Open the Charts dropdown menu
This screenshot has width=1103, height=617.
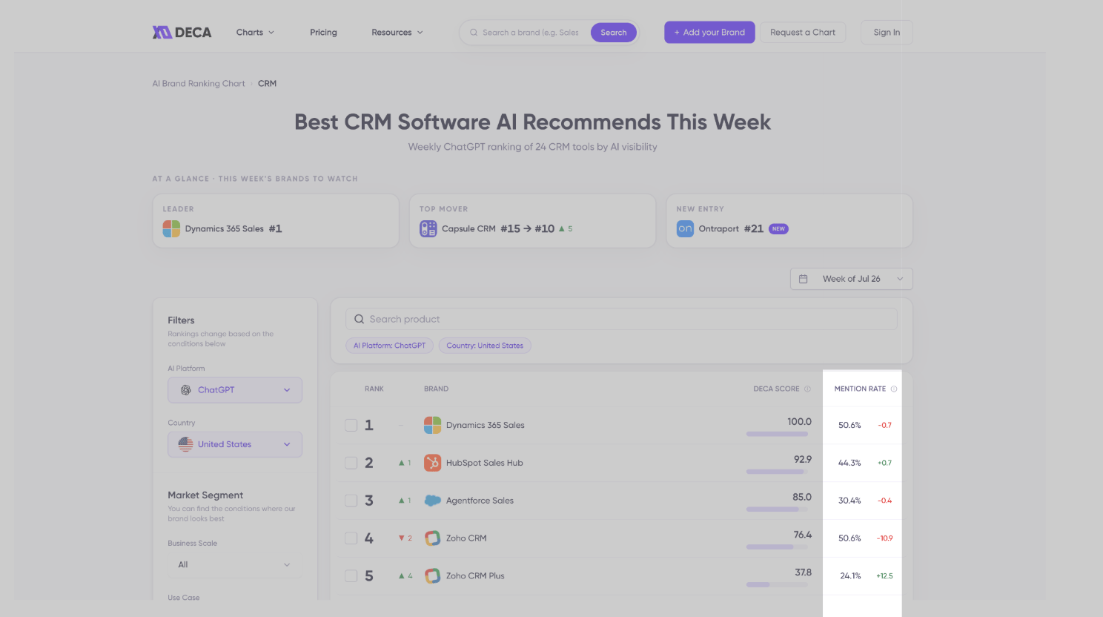click(x=255, y=33)
